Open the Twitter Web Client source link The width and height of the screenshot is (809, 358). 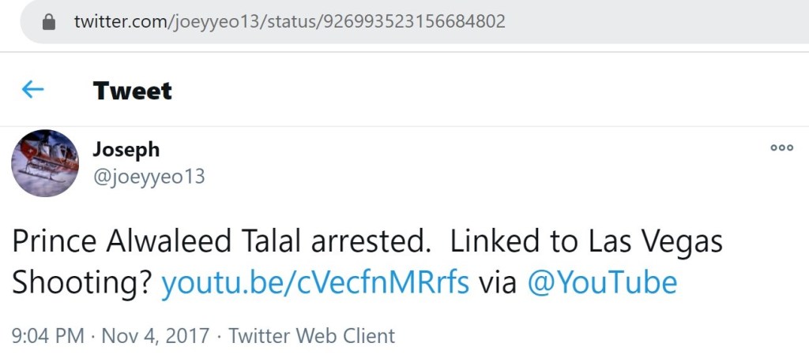[x=312, y=336]
